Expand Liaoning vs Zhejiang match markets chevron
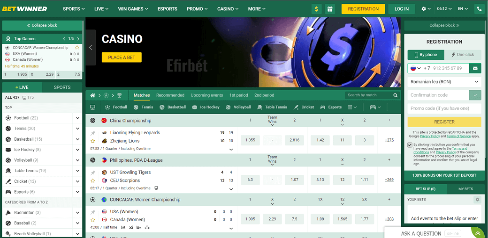 (x=231, y=150)
